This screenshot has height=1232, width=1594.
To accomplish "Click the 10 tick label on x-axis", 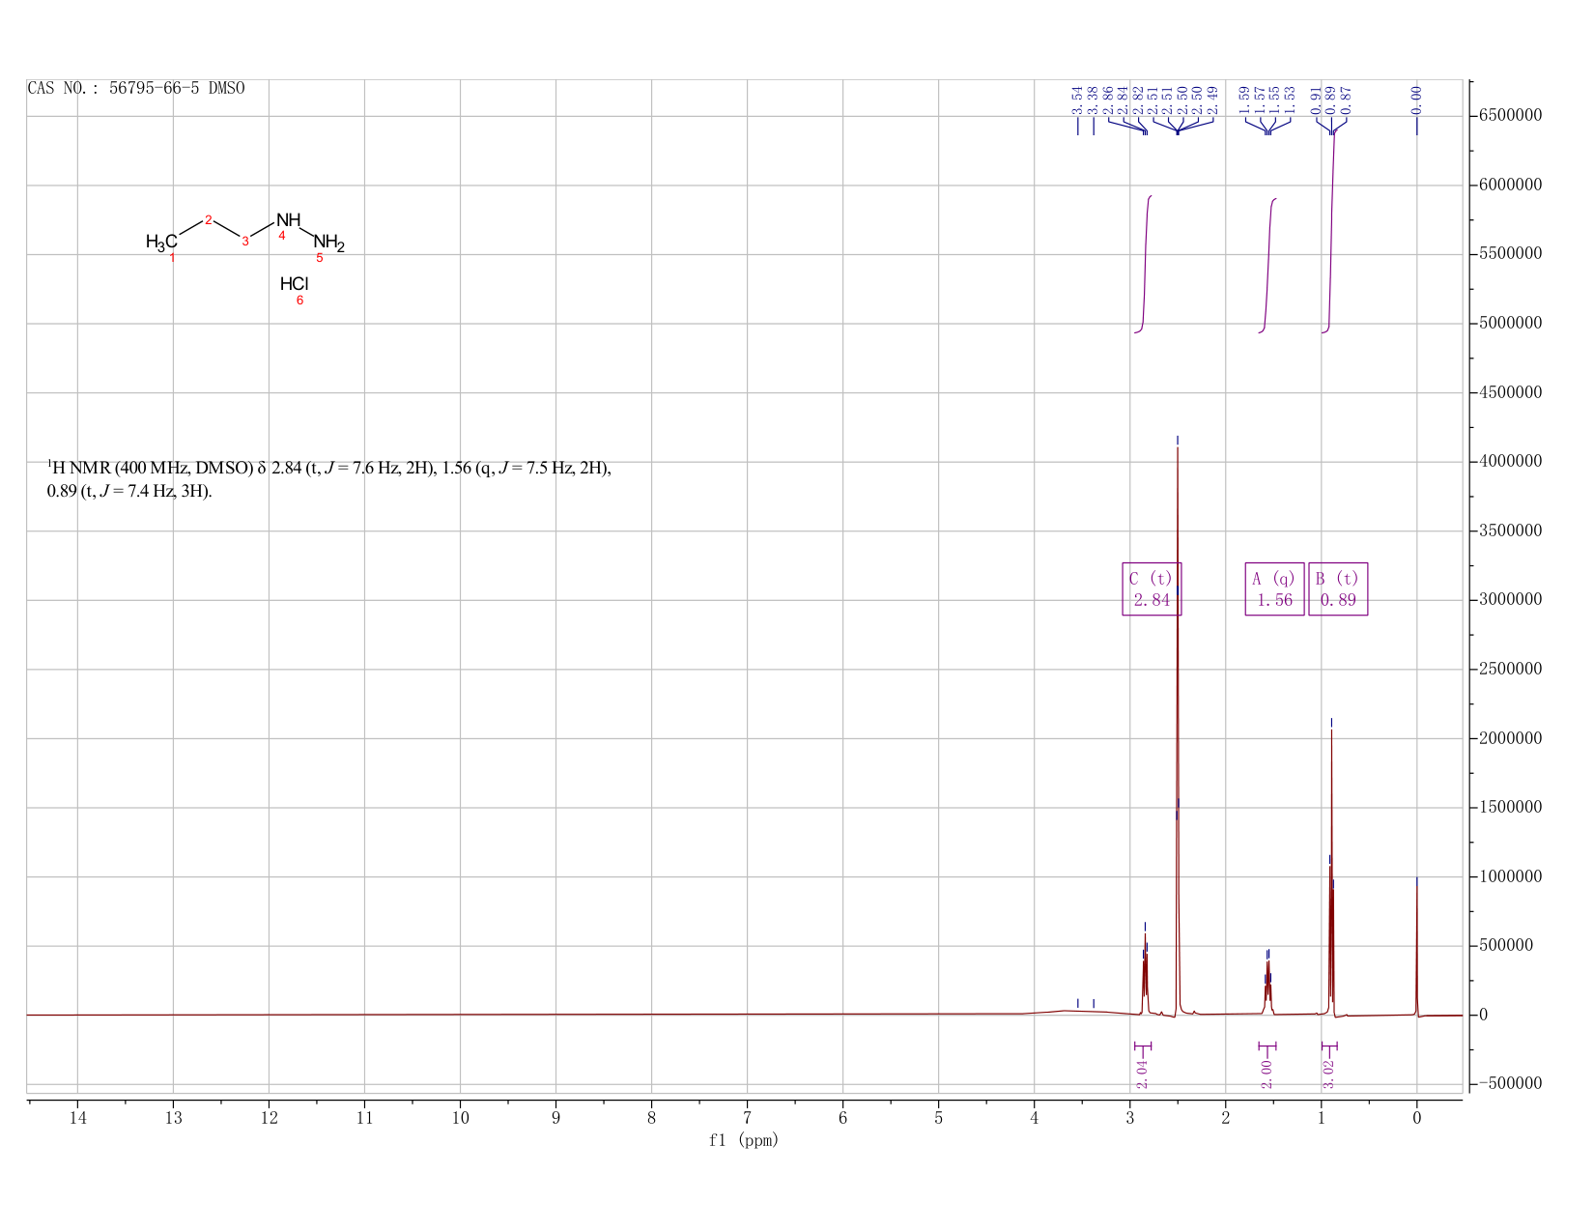I will coord(460,1118).
